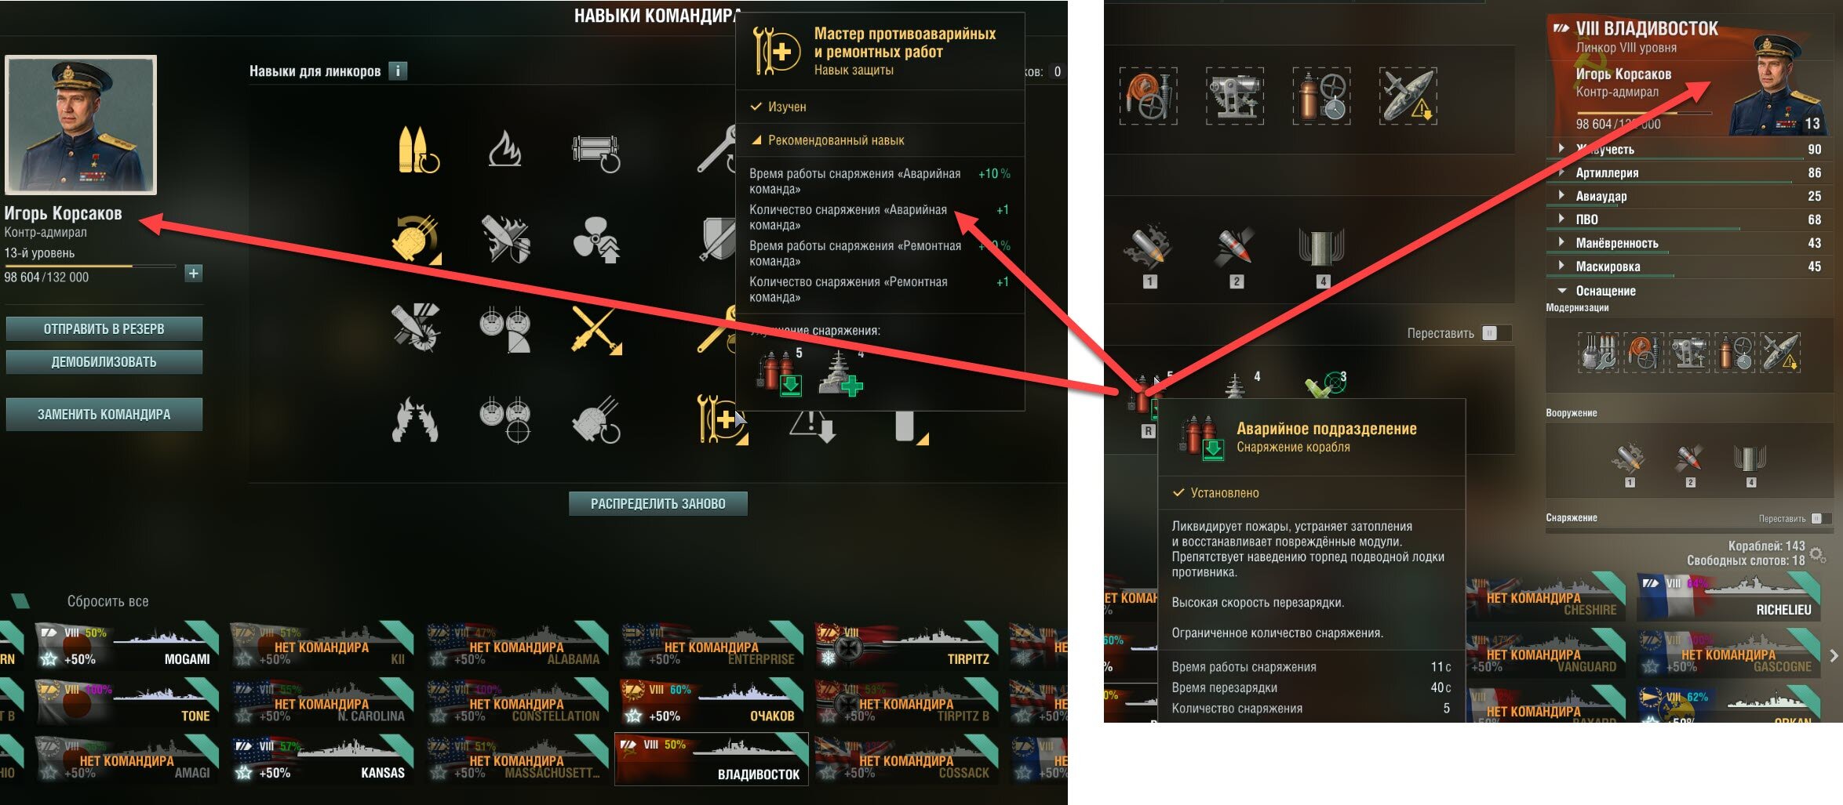The width and height of the screenshot is (1843, 805).
Task: Select the crossed guns skill icon
Action: [596, 329]
